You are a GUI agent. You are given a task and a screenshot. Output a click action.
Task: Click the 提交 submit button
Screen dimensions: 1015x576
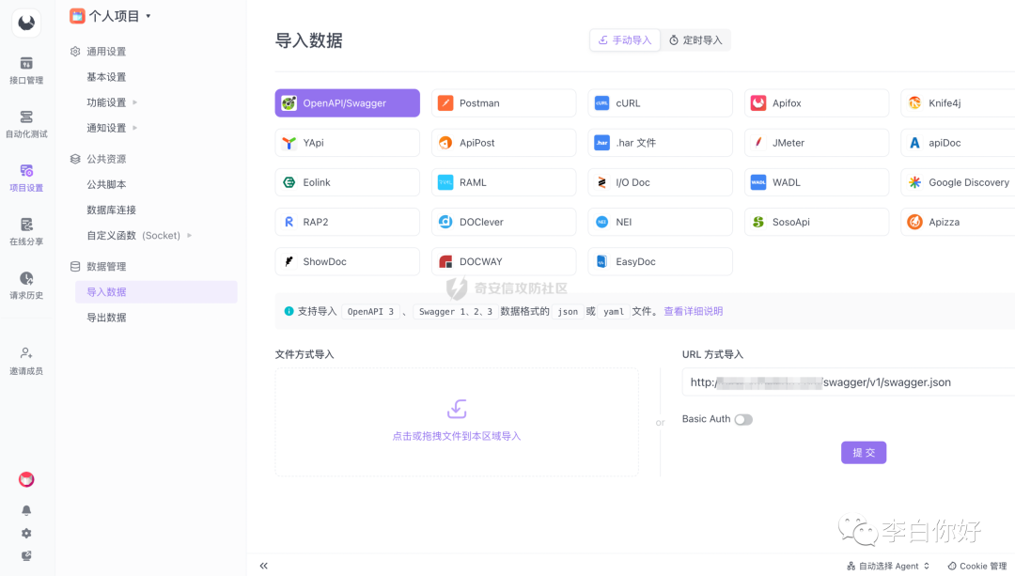click(x=864, y=452)
